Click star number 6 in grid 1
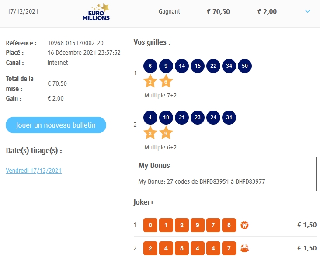Screen dimensions: 320x264 [x=166, y=81]
